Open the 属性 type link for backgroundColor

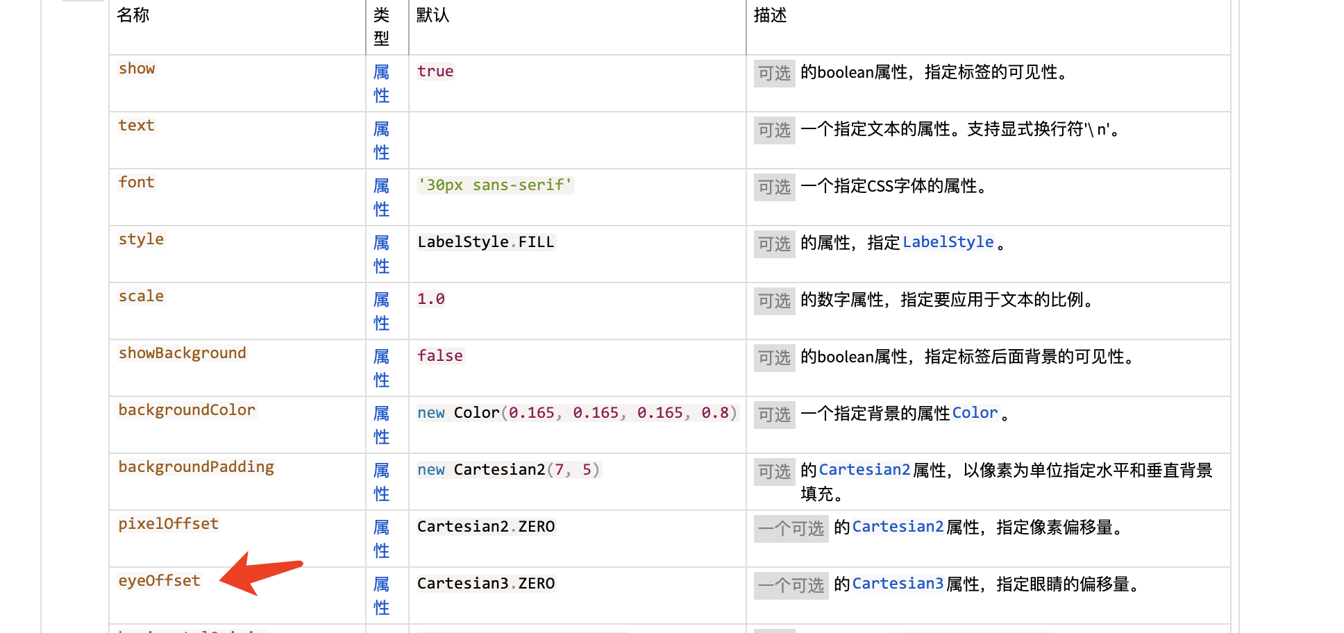[x=381, y=425]
